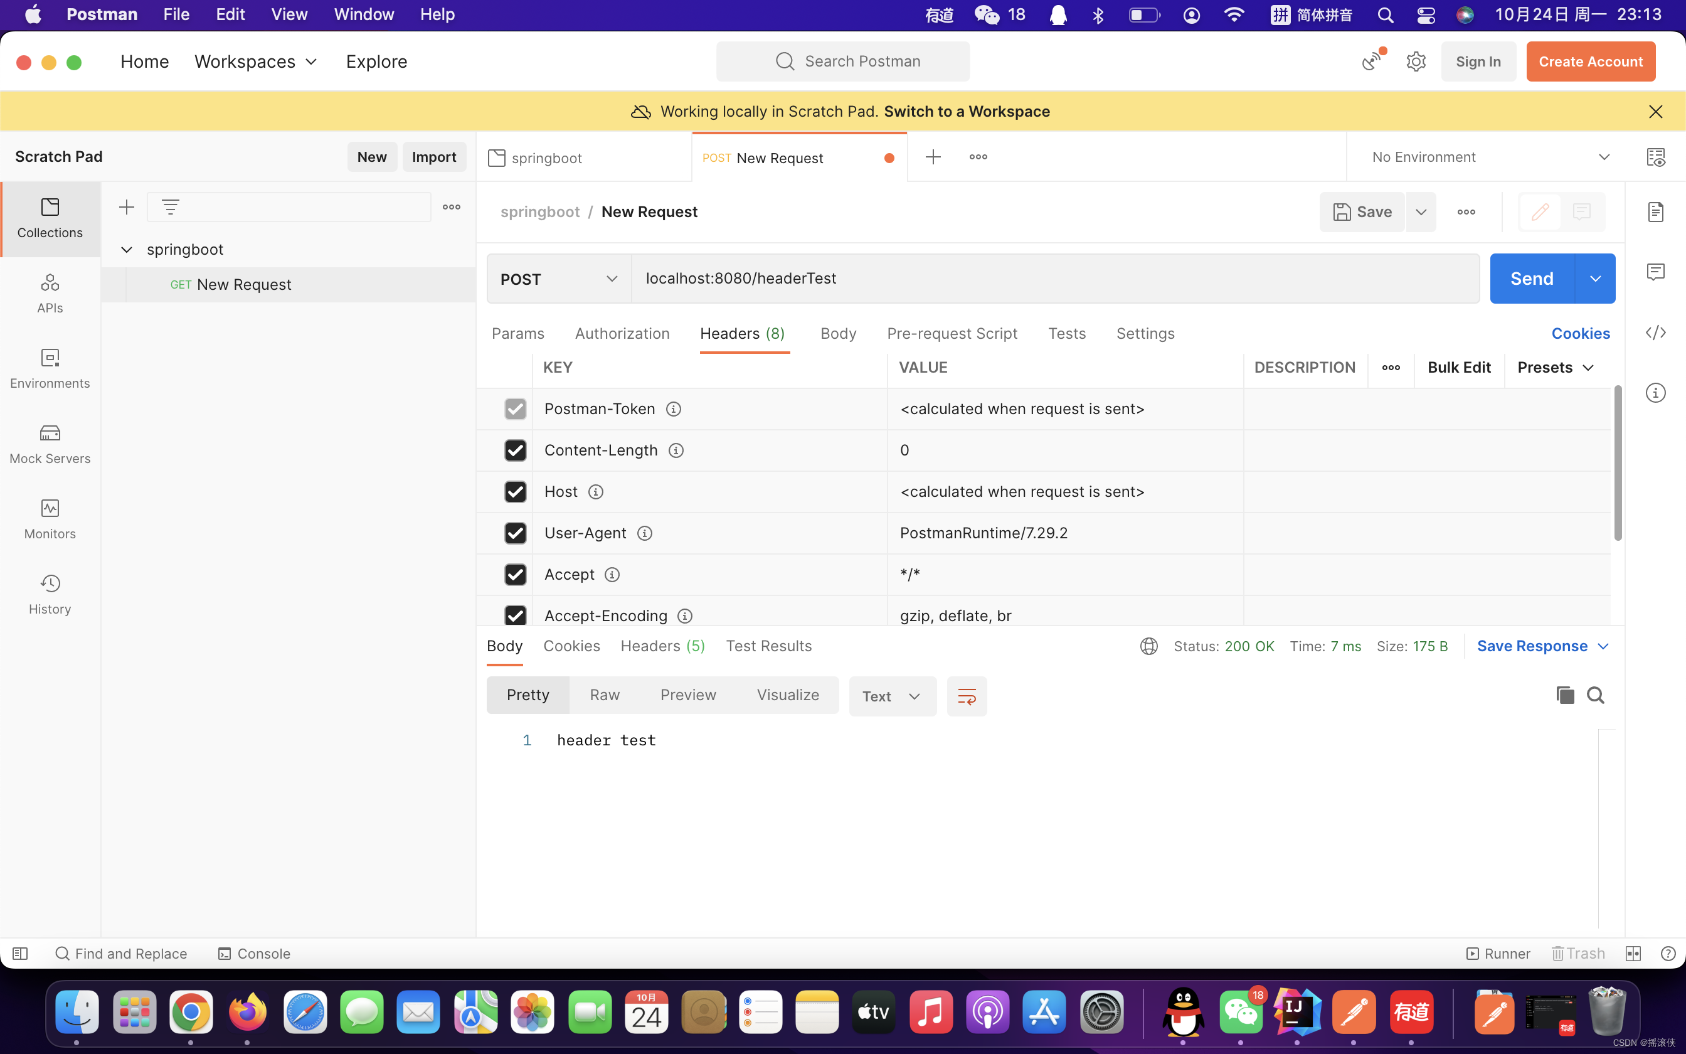Click the Send button
Screen dimensions: 1686x1054
pyautogui.click(x=1531, y=278)
